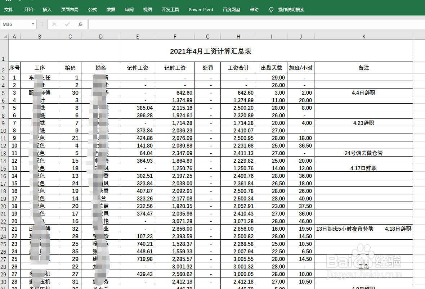425x289 pixels.
Task: Click the 4.17日辞职 remark cell
Action: (363, 168)
